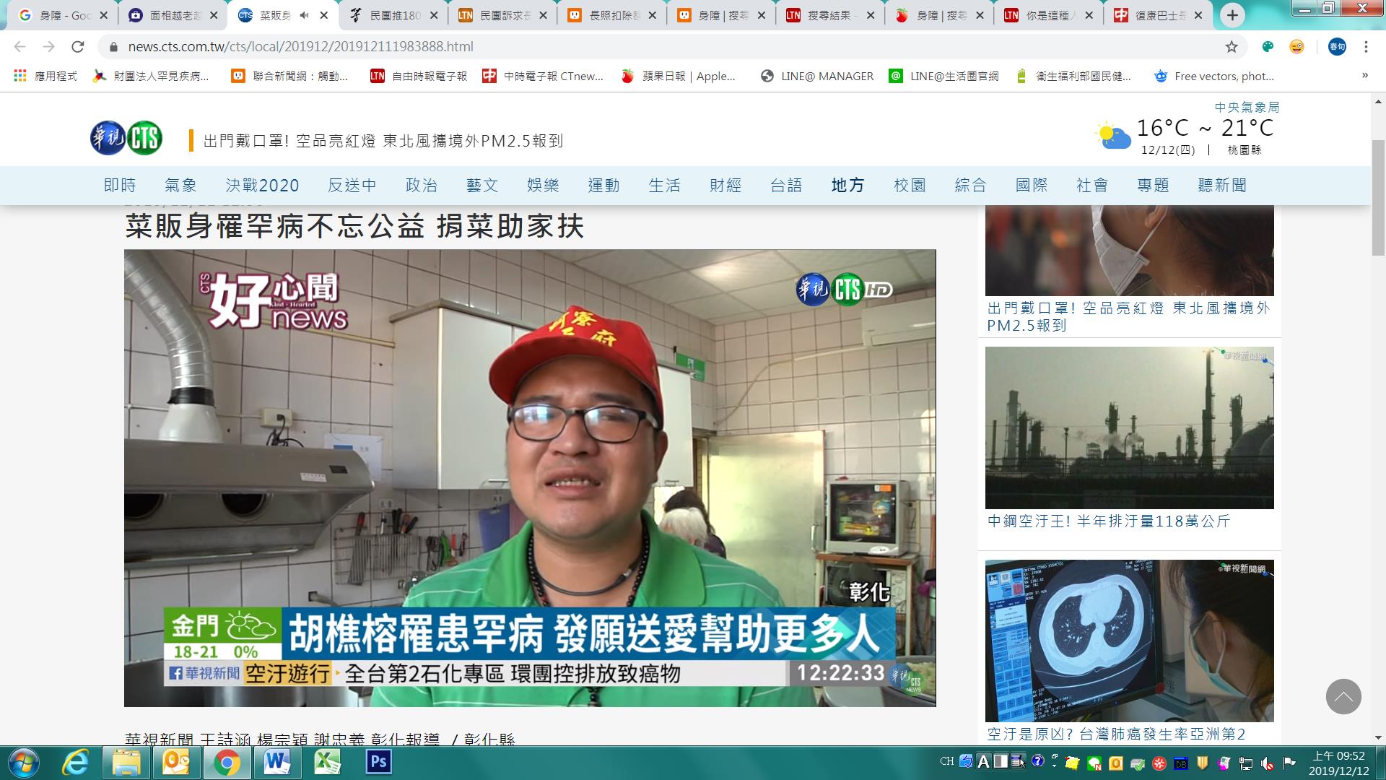Switch to the 長照扣除額 tab
The width and height of the screenshot is (1386, 780).
tap(612, 15)
